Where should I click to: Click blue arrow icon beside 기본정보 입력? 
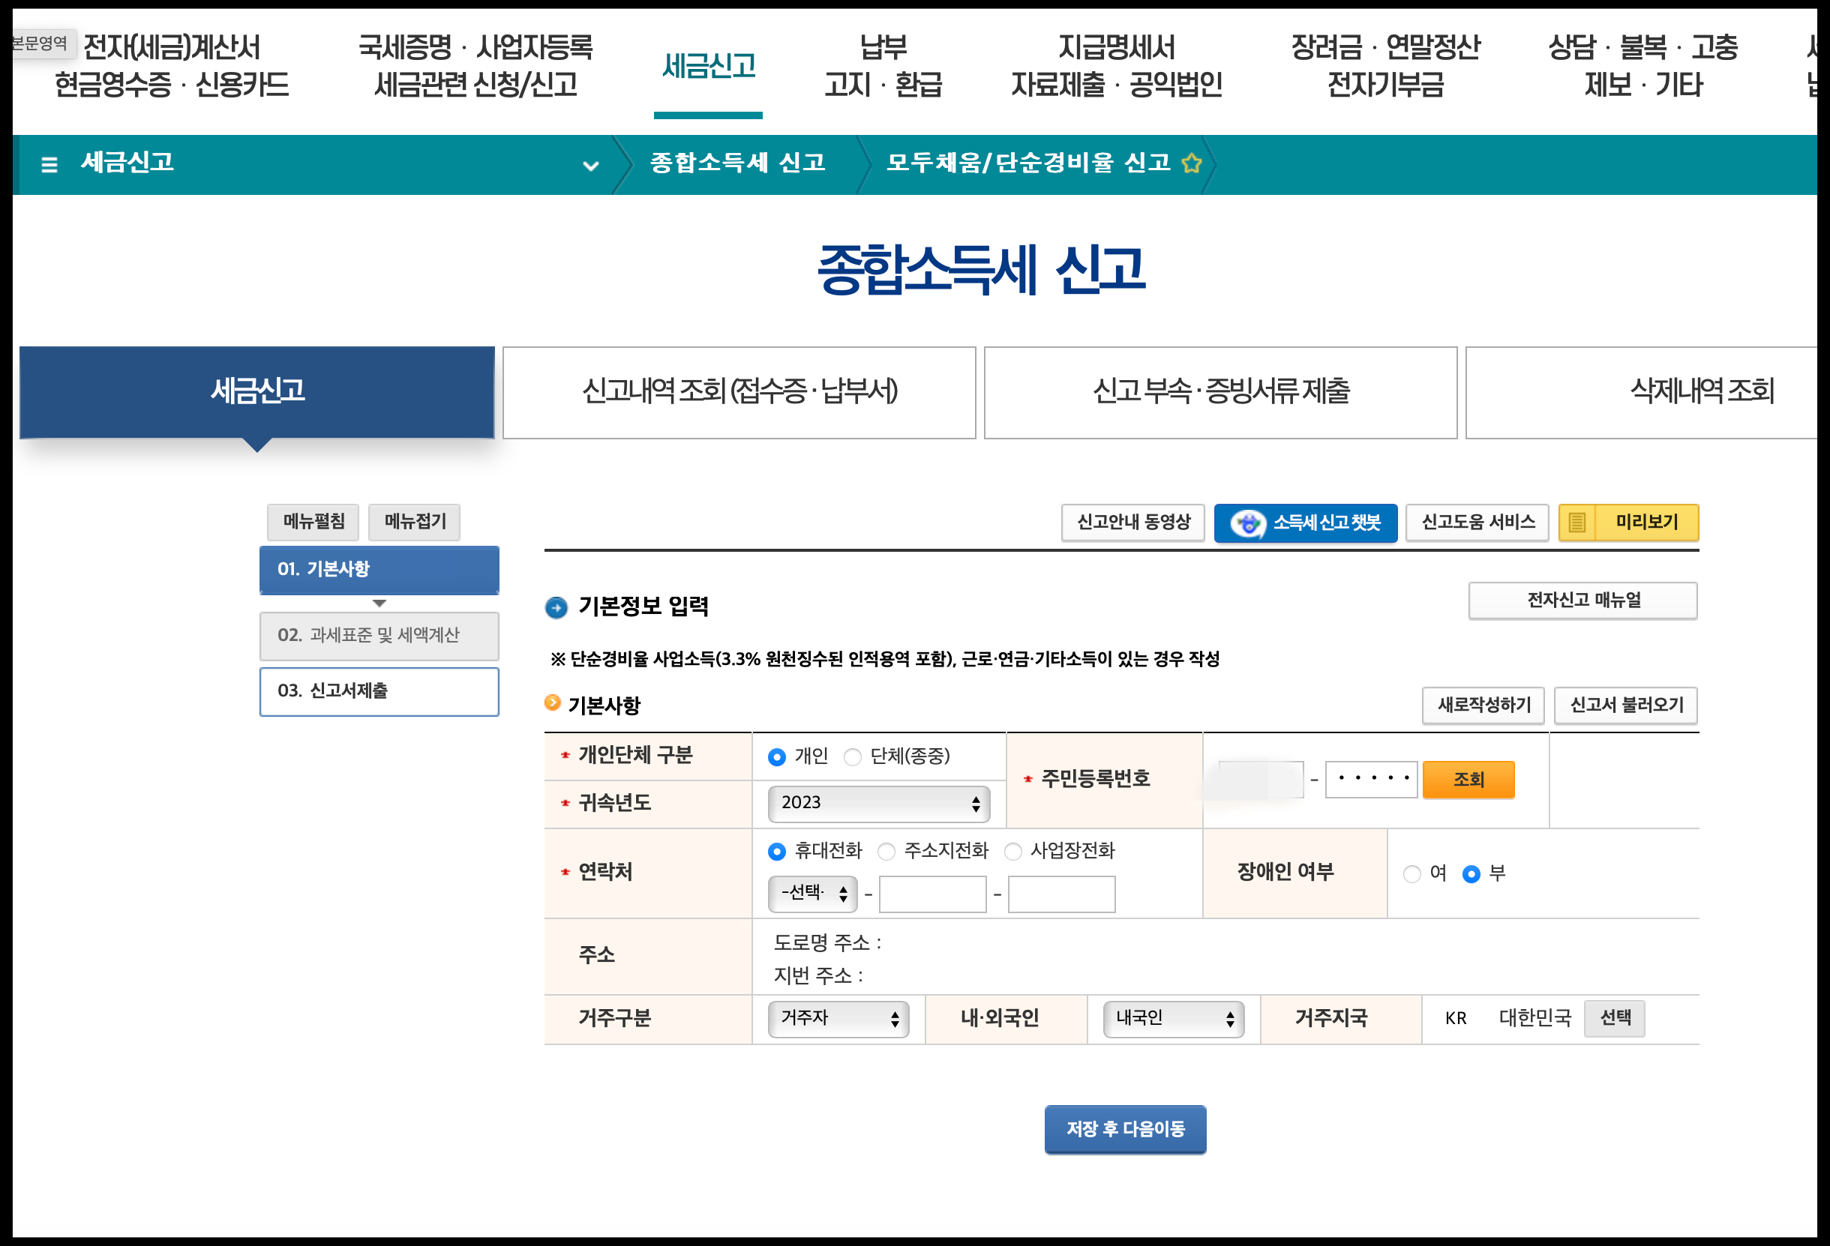[556, 608]
